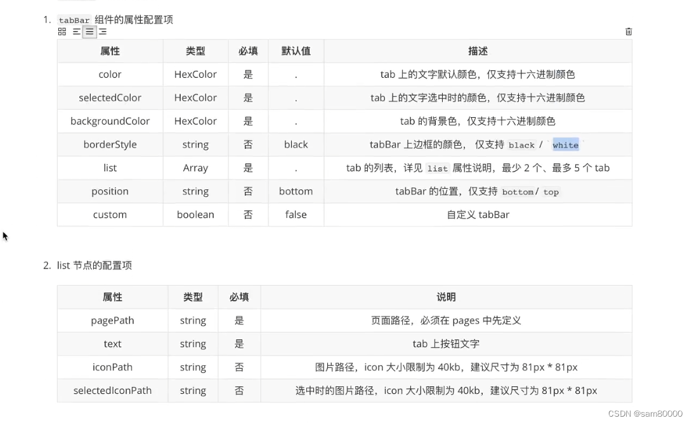Click description 'tab 的背景色'
This screenshot has width=692, height=423.
point(428,121)
